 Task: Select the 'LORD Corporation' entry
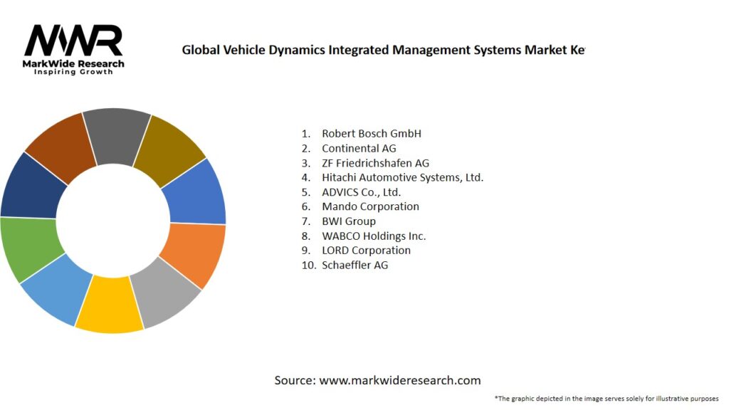coord(366,251)
